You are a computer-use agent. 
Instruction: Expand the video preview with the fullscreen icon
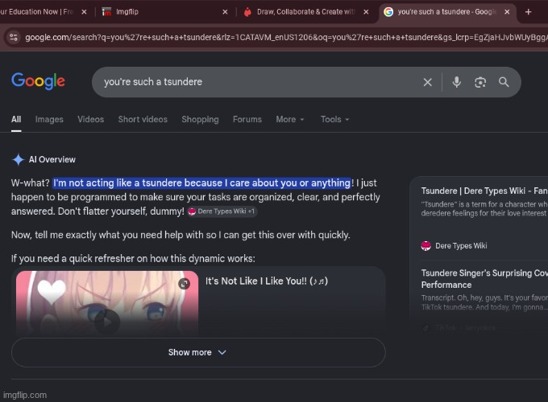[x=185, y=284]
